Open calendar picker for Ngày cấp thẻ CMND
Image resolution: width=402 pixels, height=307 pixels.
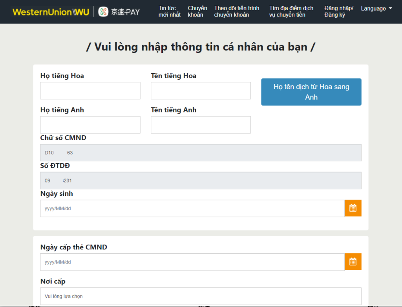tap(353, 262)
